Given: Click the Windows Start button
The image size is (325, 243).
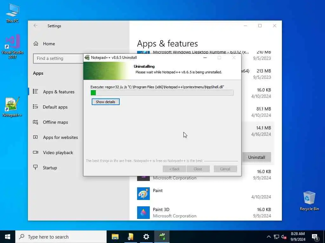Looking at the screenshot, I should 8,237.
